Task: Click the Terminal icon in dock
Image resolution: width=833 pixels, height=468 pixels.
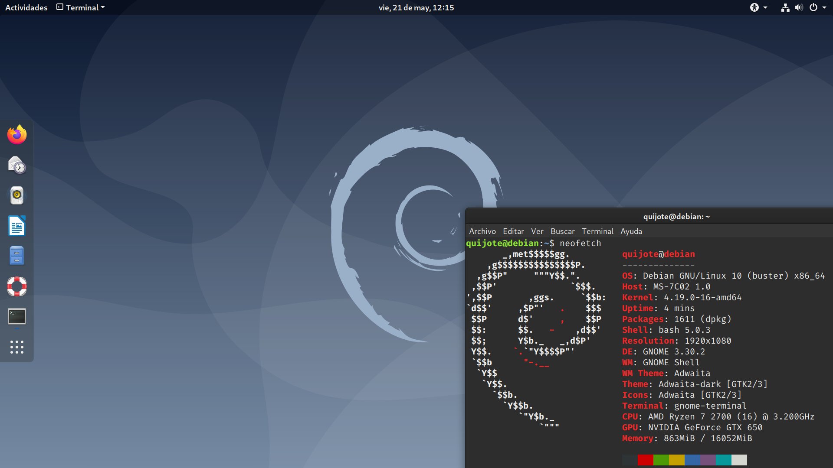Action: [17, 317]
